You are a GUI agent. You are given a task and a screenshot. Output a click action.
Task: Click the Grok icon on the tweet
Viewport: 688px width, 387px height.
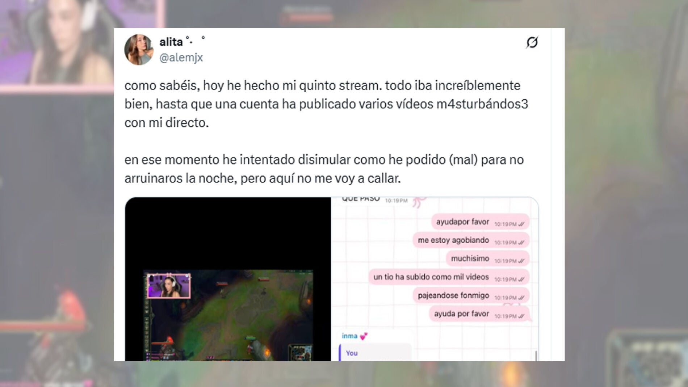point(532,42)
